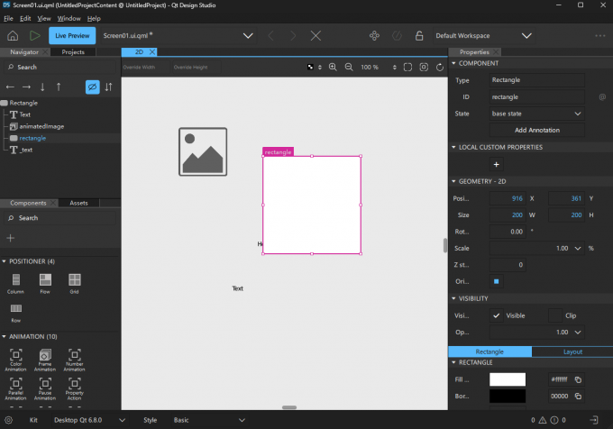Toggle the Visible checkbox
Image resolution: width=613 pixels, height=429 pixels.
[497, 315]
